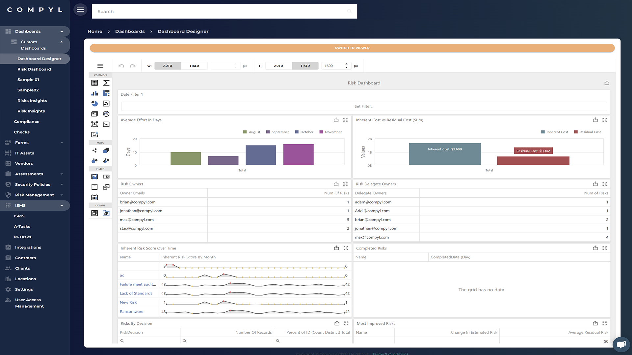The image size is (632, 355).
Task: Select the pie chart widget from COMMON panel
Action: pyautogui.click(x=94, y=104)
